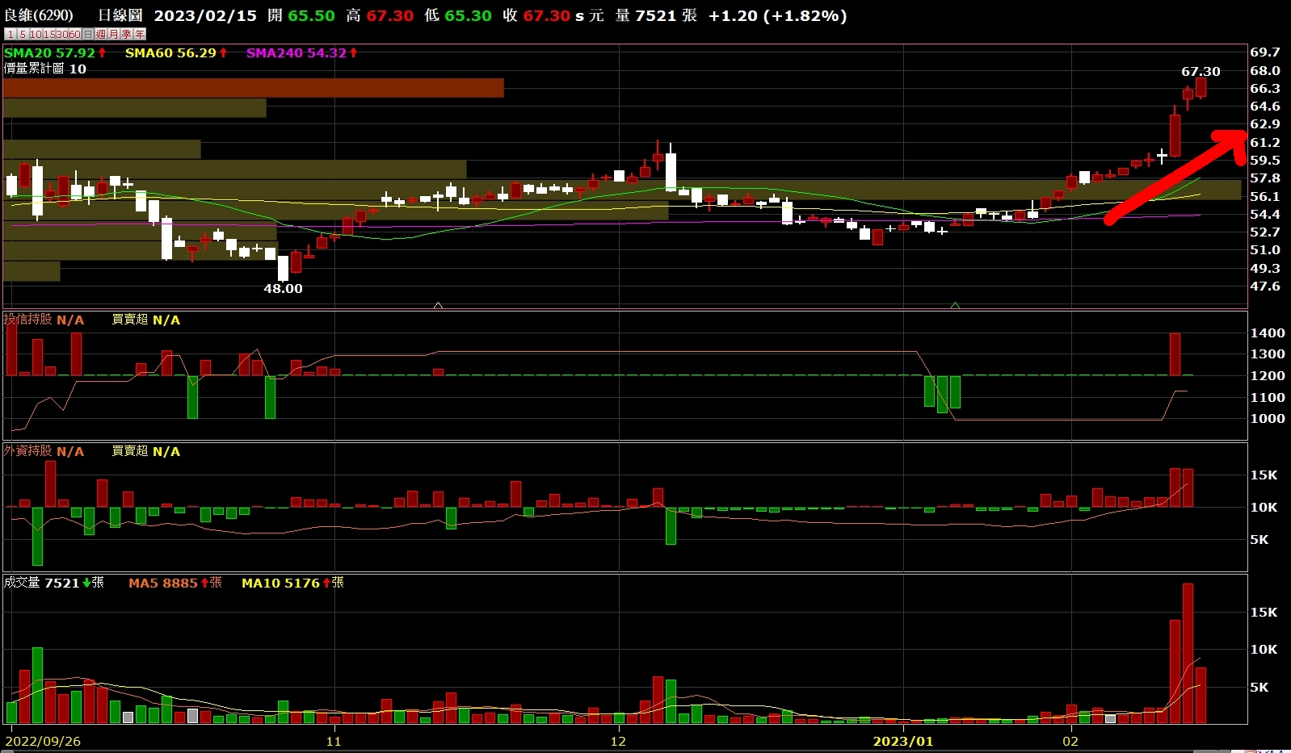
Task: Select the 1-minute timeframe button
Action: pos(11,34)
